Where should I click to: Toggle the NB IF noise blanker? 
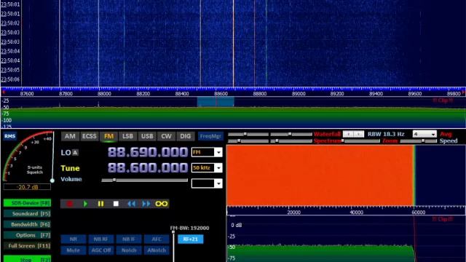pyautogui.click(x=129, y=239)
